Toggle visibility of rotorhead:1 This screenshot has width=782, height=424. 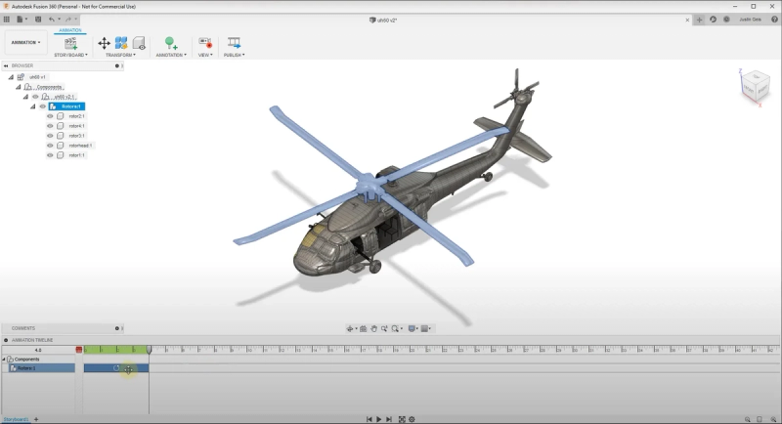tap(50, 146)
